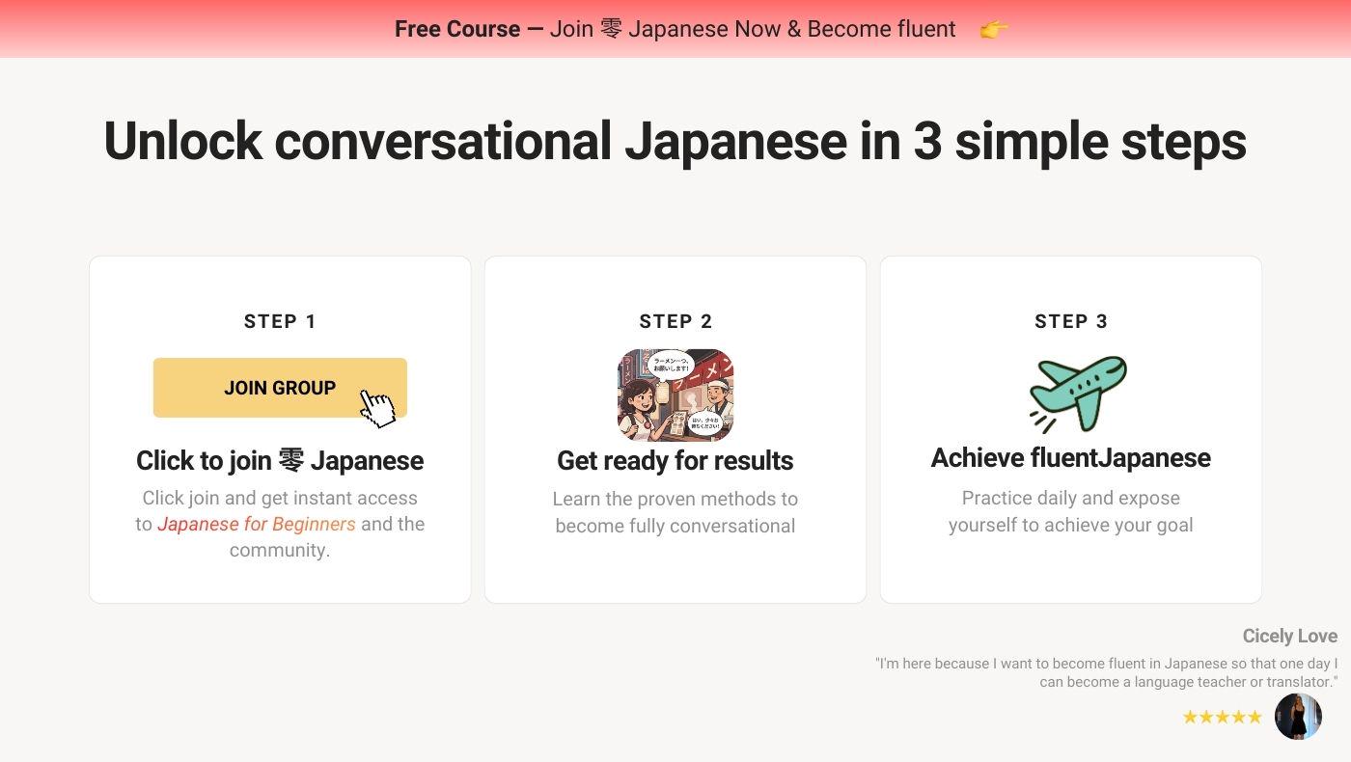Viewport: 1351px width, 762px height.
Task: Click the reviewer name Cicely Love
Action: pyautogui.click(x=1289, y=636)
